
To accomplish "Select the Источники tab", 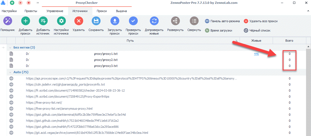I will tap(80, 11).
